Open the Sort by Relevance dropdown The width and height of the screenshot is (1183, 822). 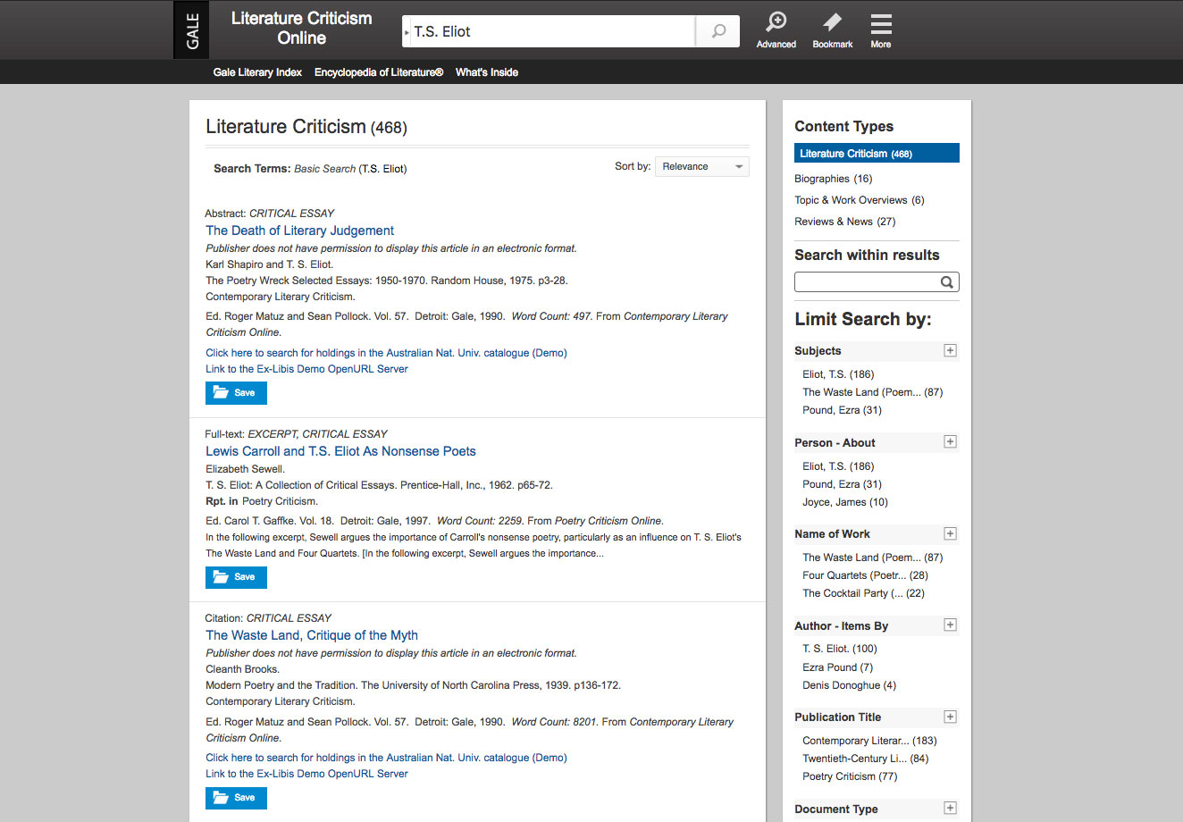click(702, 166)
